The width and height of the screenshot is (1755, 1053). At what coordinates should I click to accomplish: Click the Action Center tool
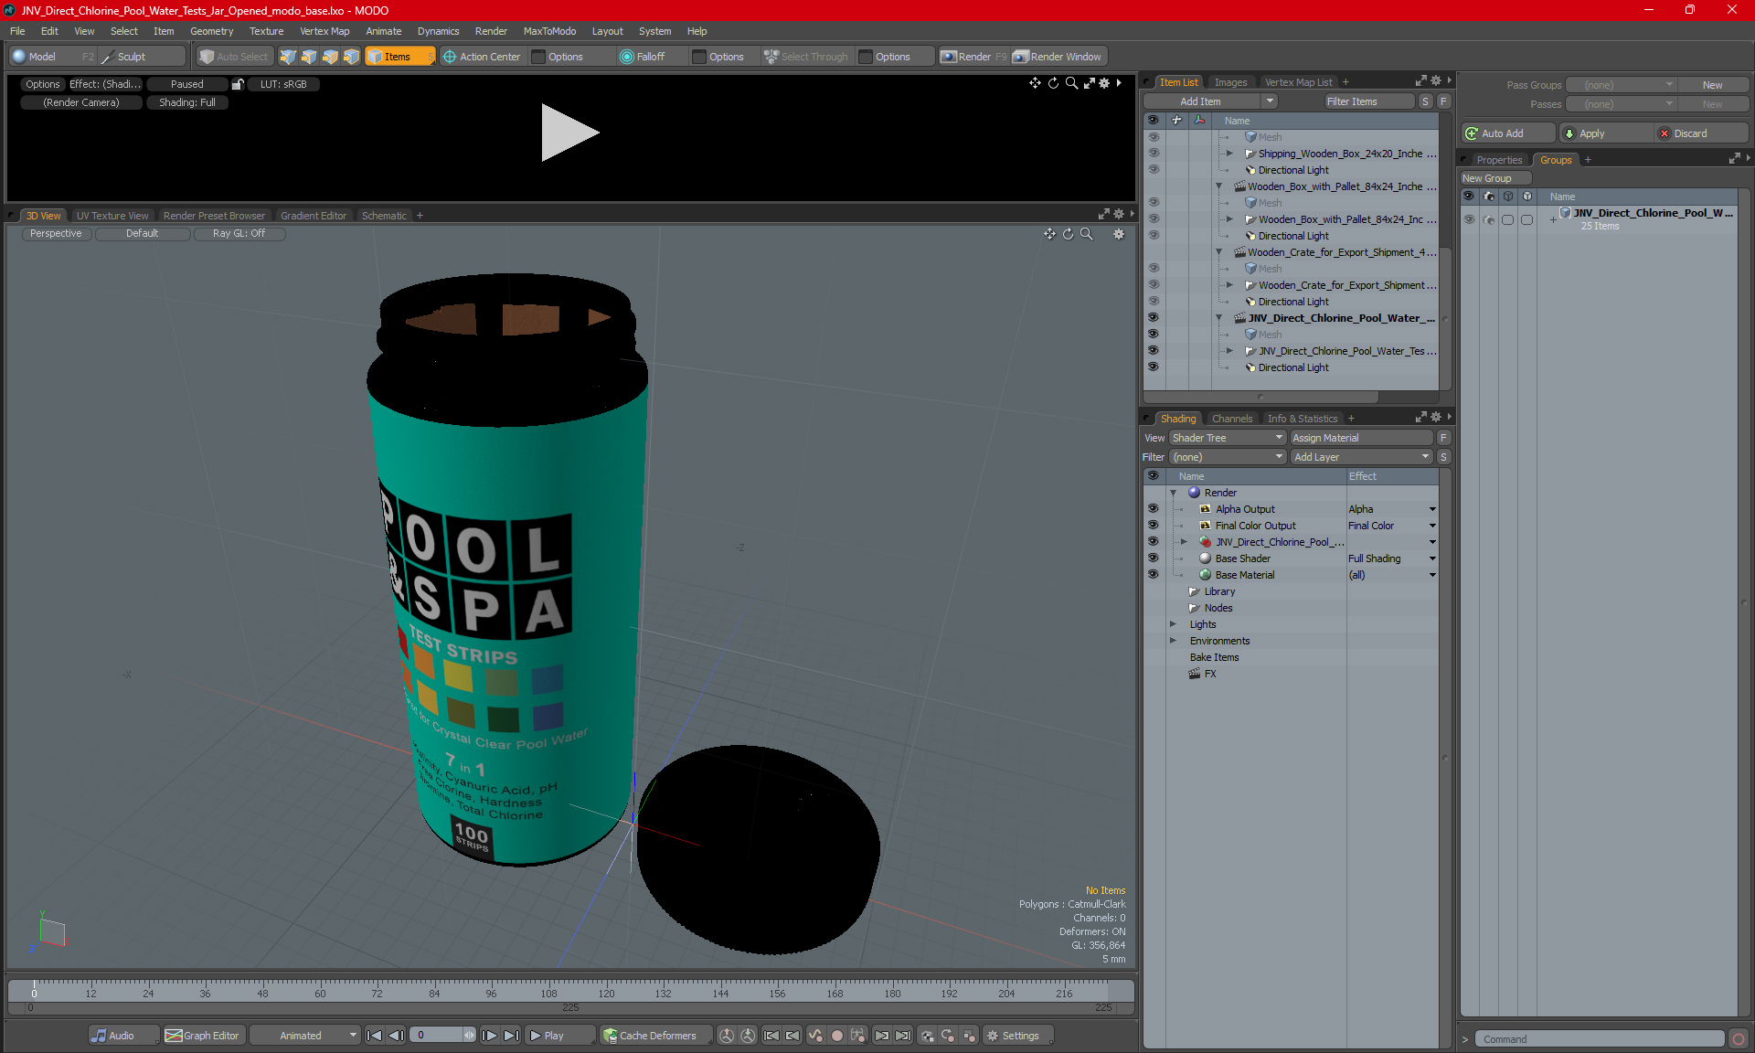[482, 57]
